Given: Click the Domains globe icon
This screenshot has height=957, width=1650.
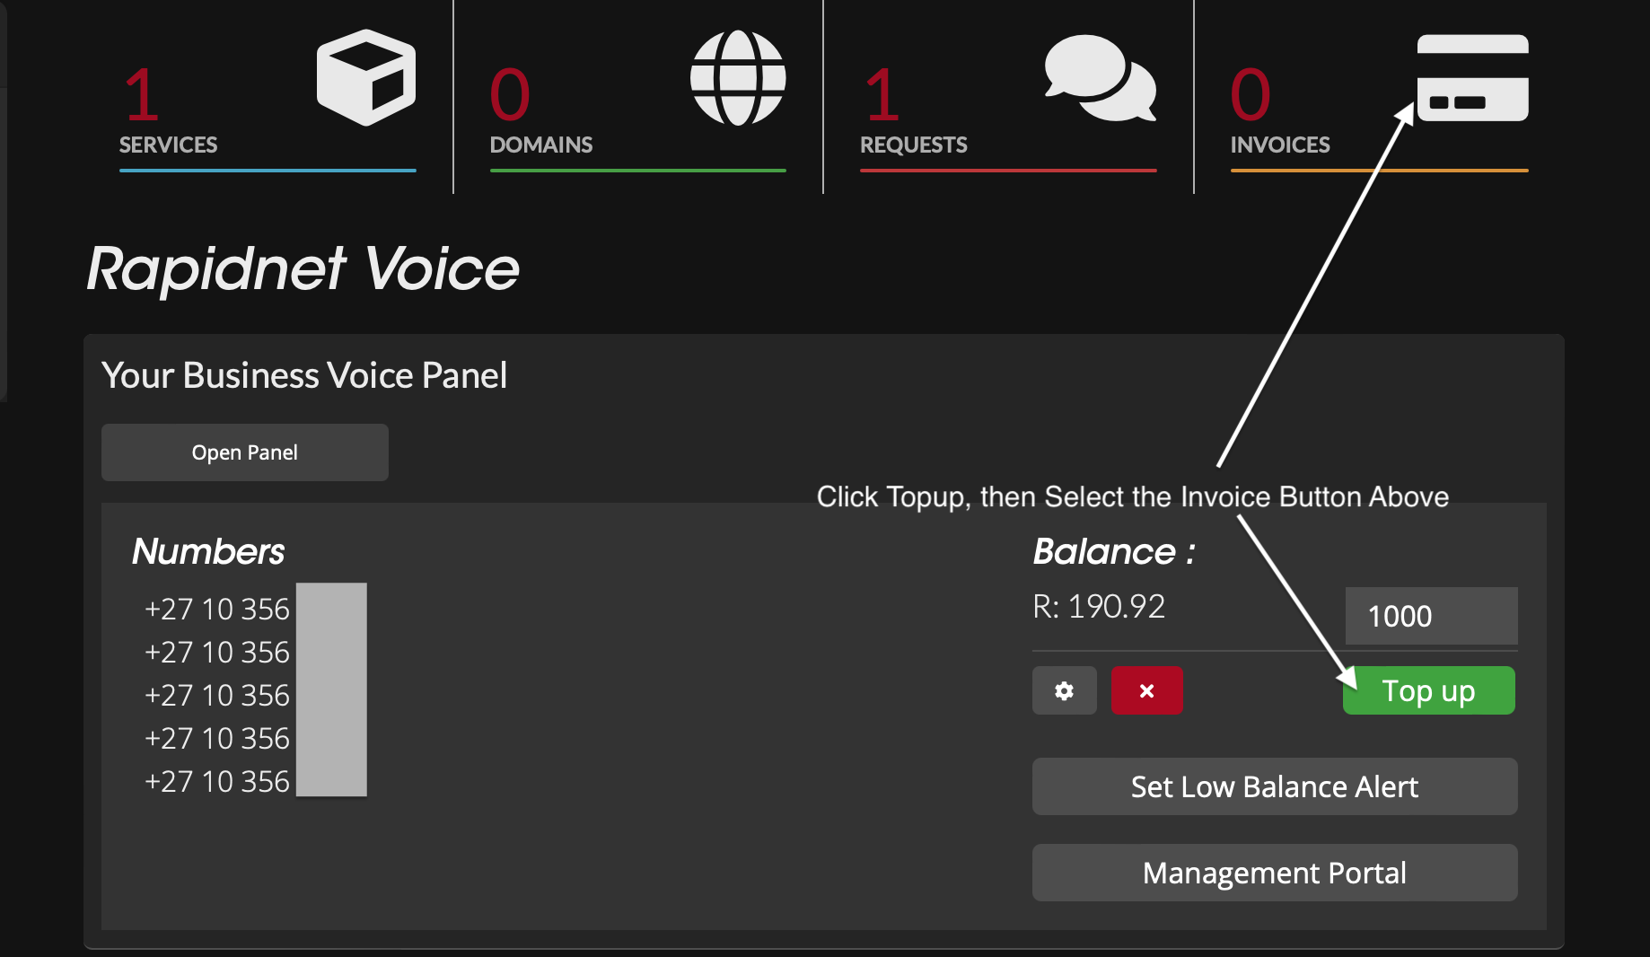Looking at the screenshot, I should click(x=738, y=78).
